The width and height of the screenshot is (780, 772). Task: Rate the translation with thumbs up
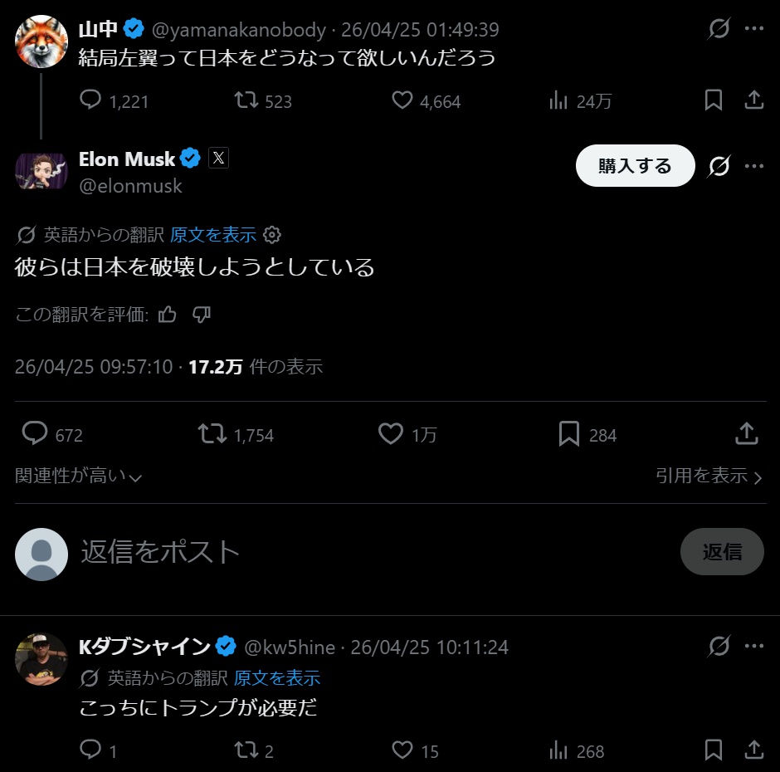coord(168,315)
